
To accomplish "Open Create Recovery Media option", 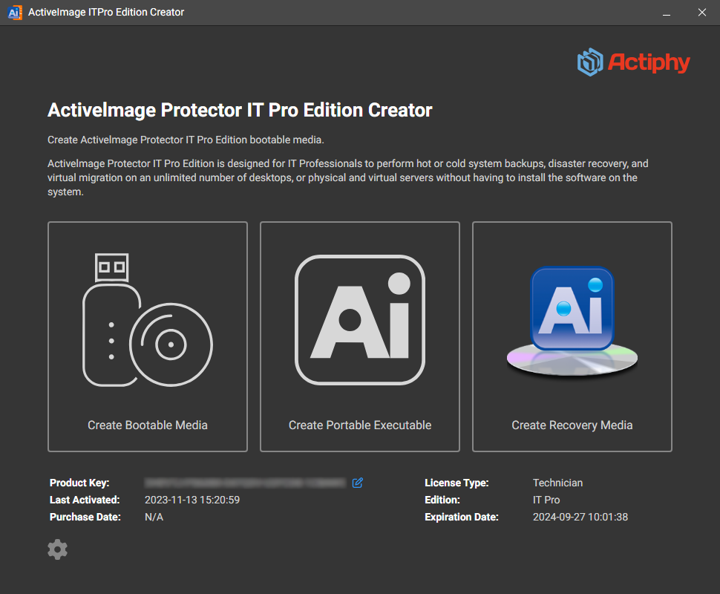I will tap(572, 425).
